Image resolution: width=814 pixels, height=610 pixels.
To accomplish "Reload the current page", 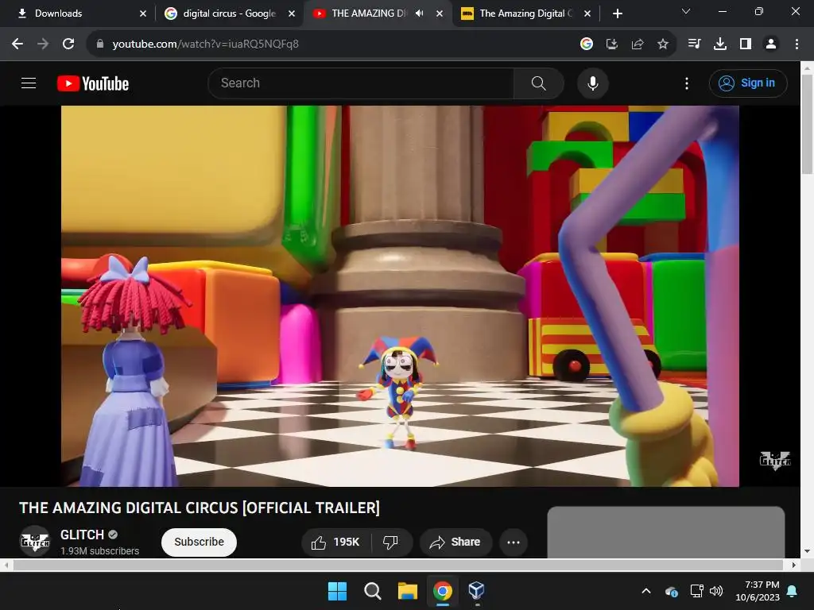I will (x=68, y=44).
